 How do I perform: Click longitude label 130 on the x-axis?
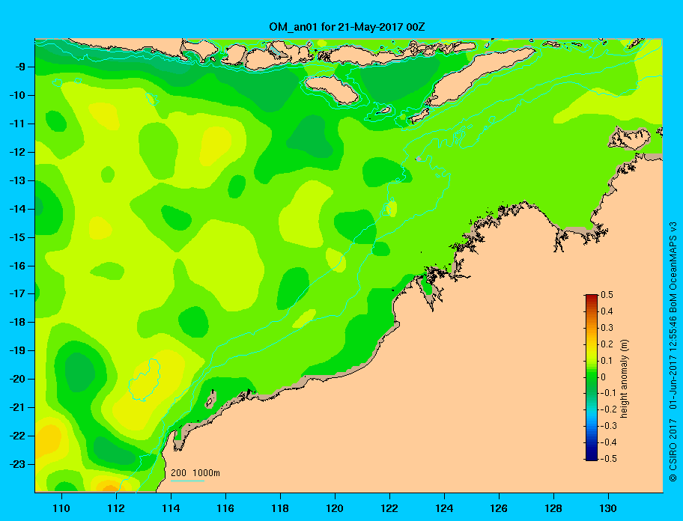click(x=608, y=508)
